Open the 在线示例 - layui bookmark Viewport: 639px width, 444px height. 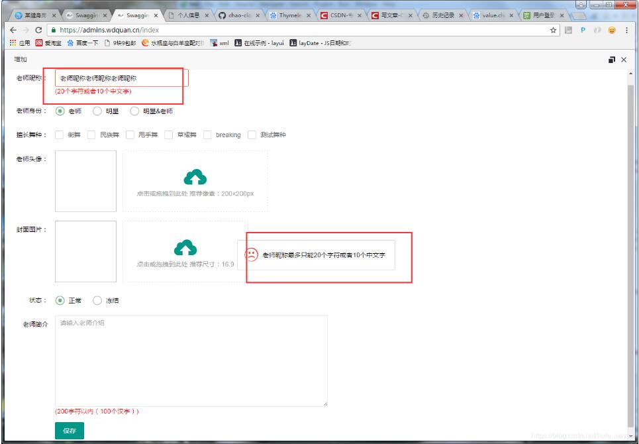click(259, 43)
